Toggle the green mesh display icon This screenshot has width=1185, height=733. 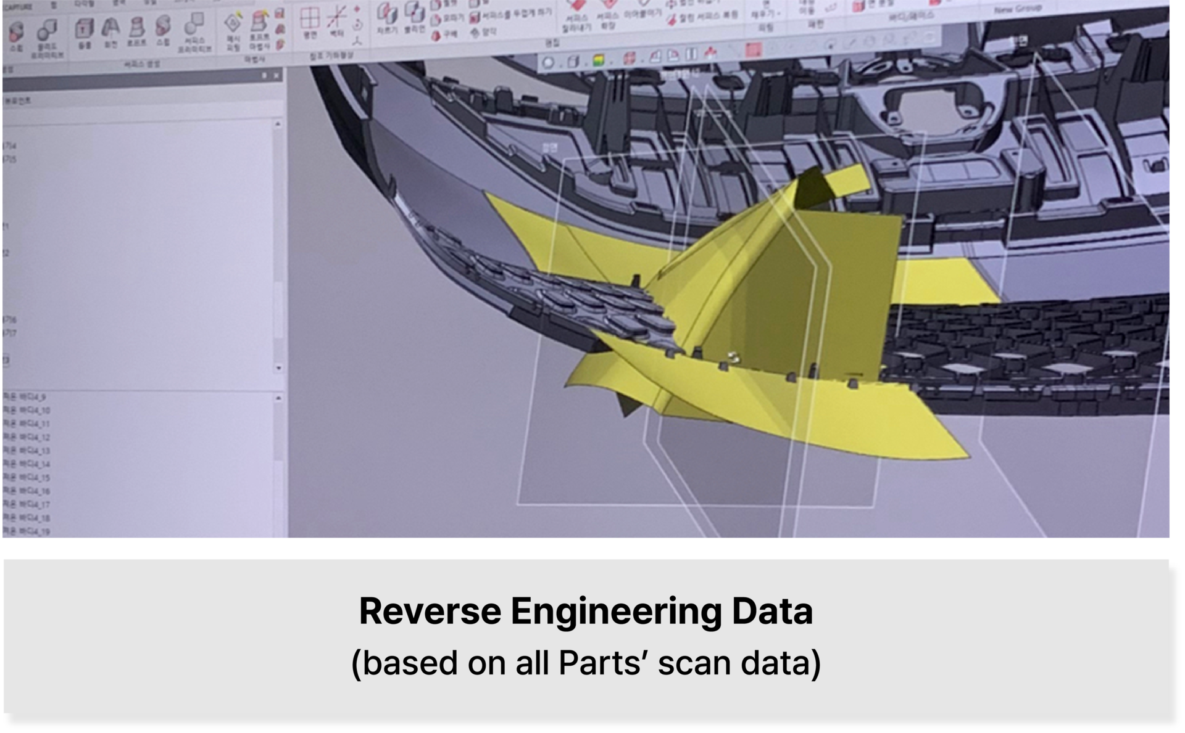(x=598, y=60)
